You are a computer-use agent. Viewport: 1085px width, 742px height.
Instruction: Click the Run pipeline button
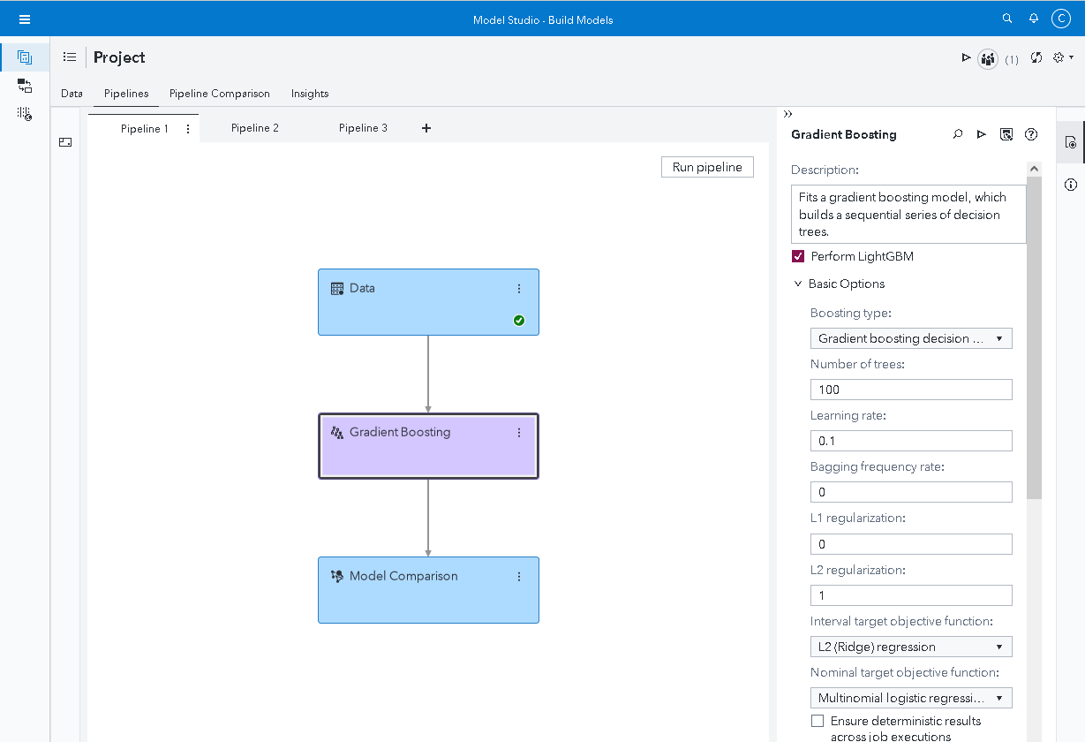coord(707,167)
